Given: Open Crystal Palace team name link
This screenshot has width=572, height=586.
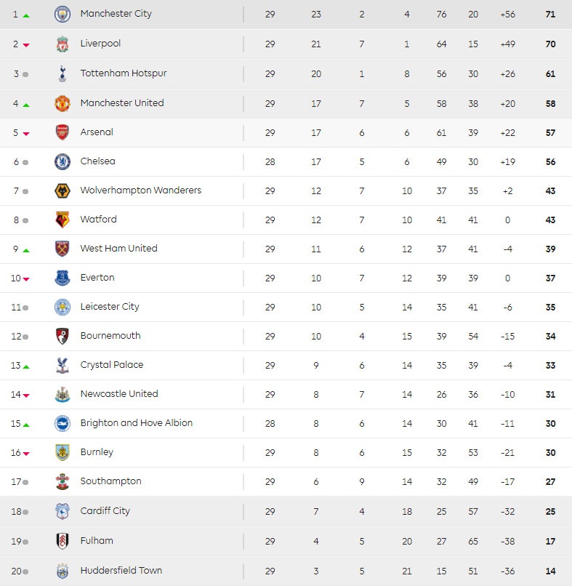Looking at the screenshot, I should [112, 365].
